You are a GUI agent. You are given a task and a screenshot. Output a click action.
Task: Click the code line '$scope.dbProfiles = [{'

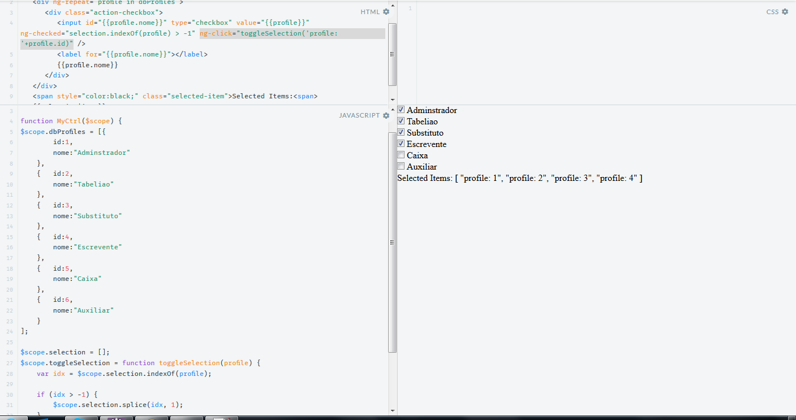click(63, 132)
